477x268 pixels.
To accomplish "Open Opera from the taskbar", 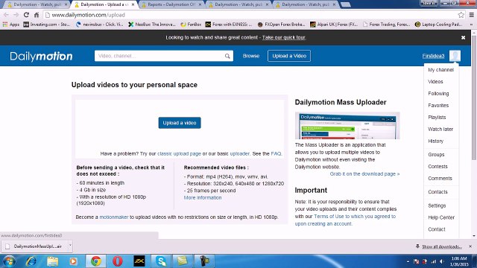I will point(118,261).
